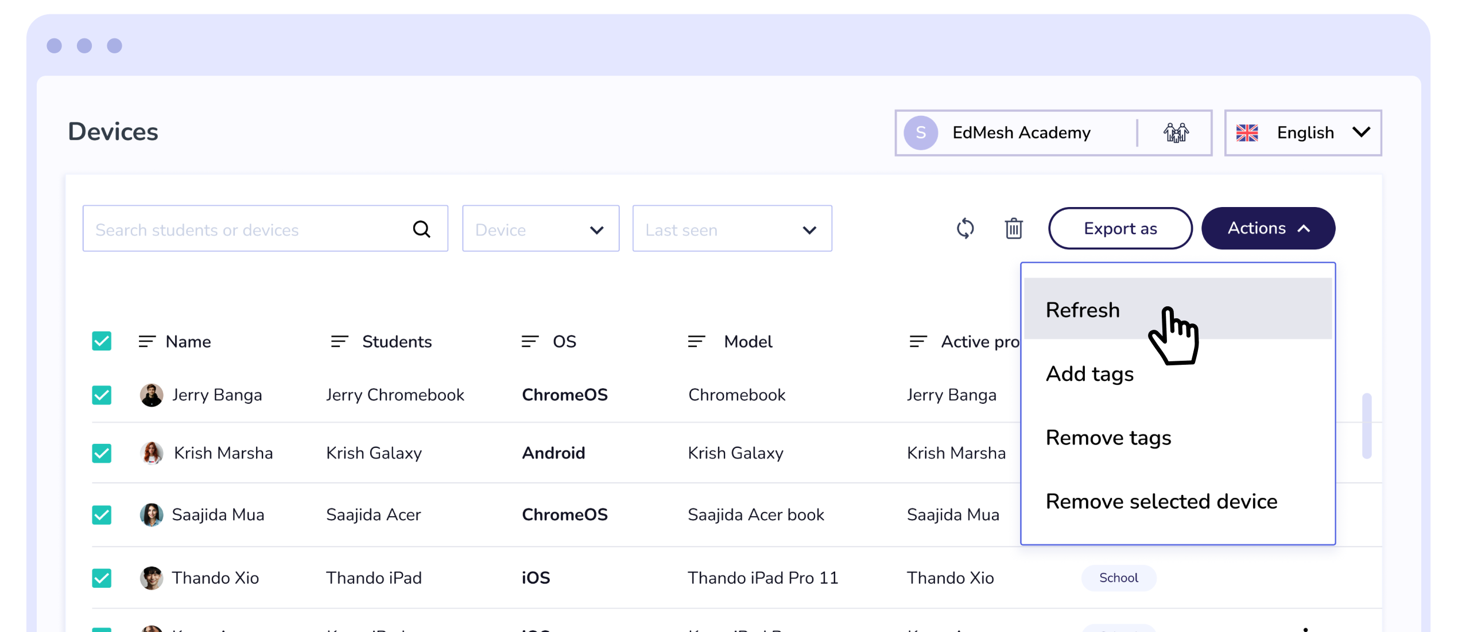The height and width of the screenshot is (632, 1458).
Task: Sort by OS column icon
Action: pos(530,342)
